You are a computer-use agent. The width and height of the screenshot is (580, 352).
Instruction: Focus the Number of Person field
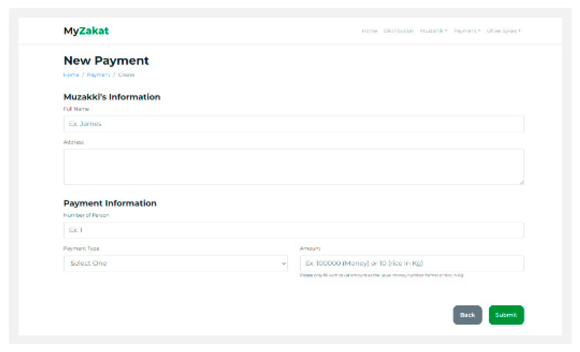294,230
